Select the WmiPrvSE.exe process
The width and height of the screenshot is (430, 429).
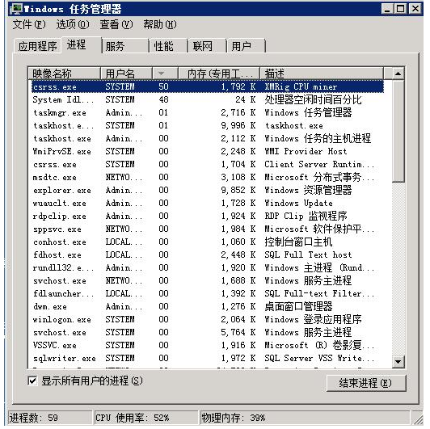(208, 151)
